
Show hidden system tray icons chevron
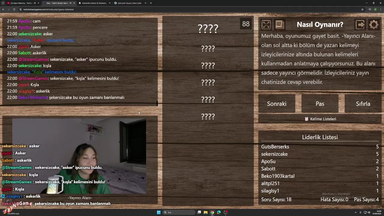[356, 212]
